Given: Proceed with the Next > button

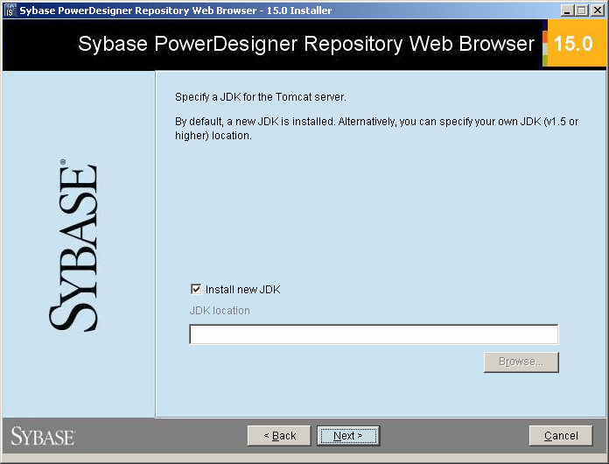Looking at the screenshot, I should (348, 436).
